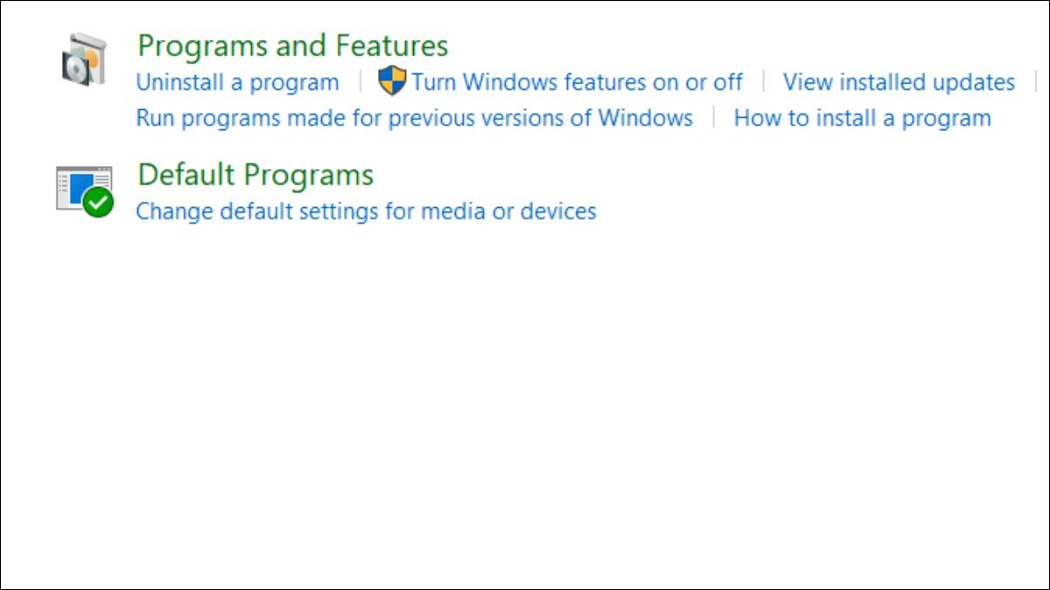Click the blue-yellow UAC shield icon
The image size is (1050, 590).
tap(392, 81)
